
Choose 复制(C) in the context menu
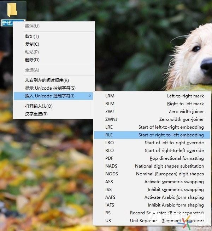click(32, 44)
